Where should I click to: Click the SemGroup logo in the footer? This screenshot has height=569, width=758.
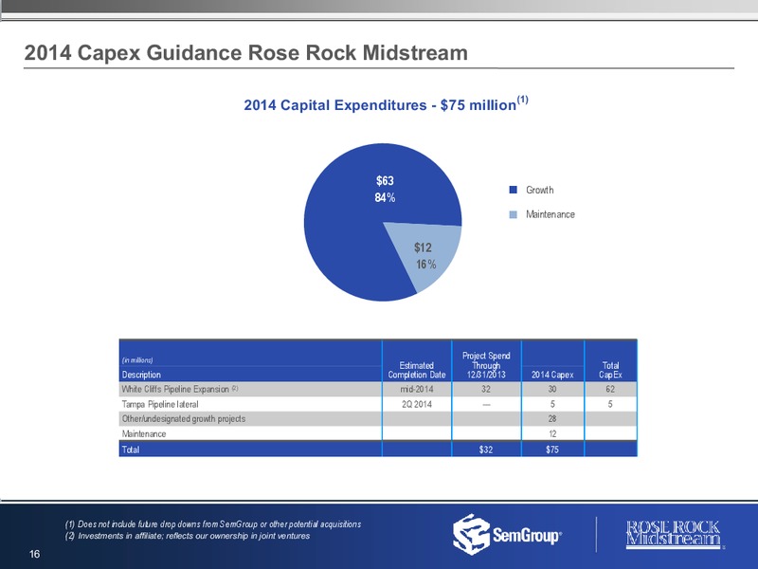(507, 535)
